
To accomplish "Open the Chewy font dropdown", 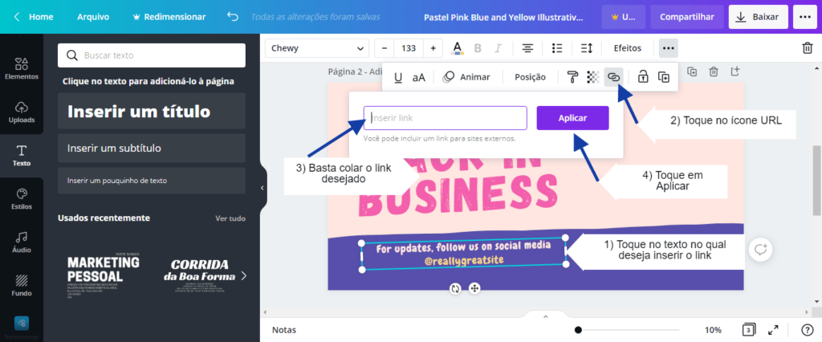I will (316, 48).
